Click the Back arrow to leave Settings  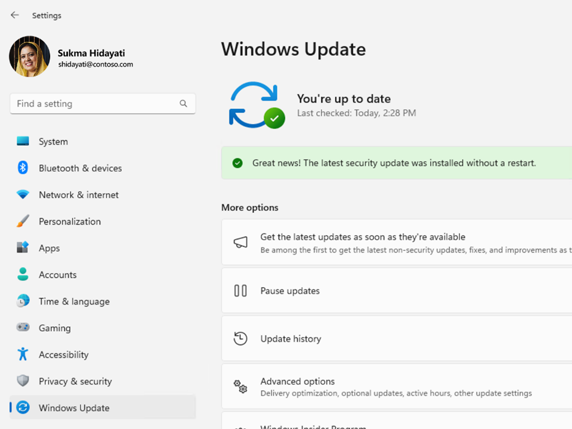click(15, 15)
